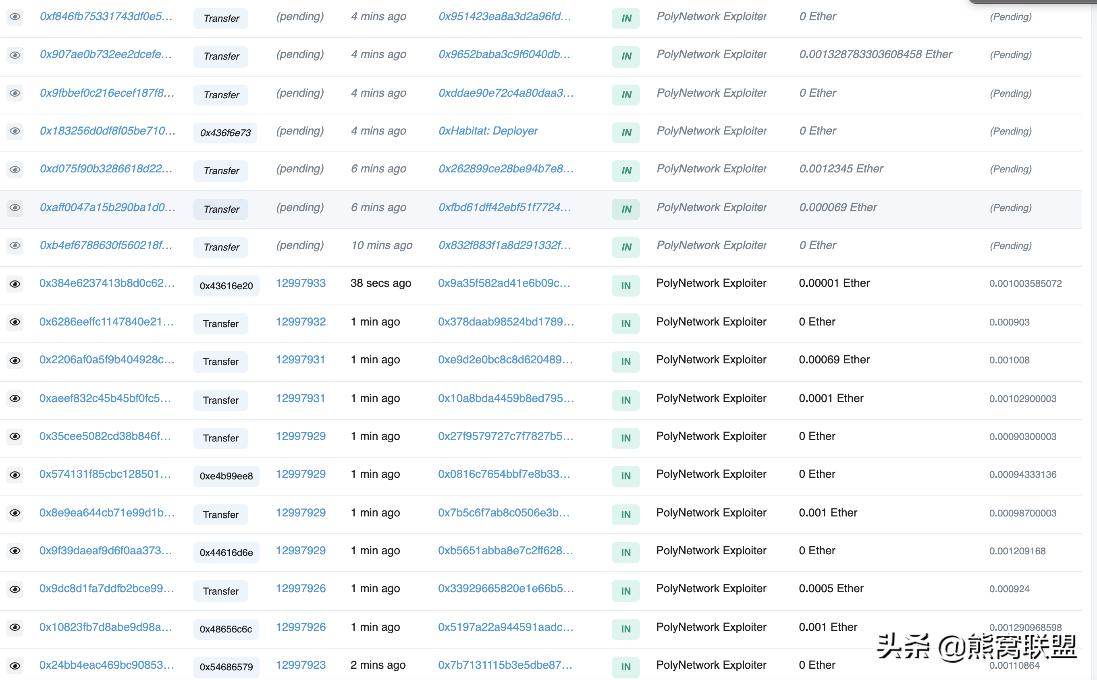Open transaction hash 0x2206af0a5f9b404928c
Viewport: 1097px width, 680px height.
click(107, 359)
